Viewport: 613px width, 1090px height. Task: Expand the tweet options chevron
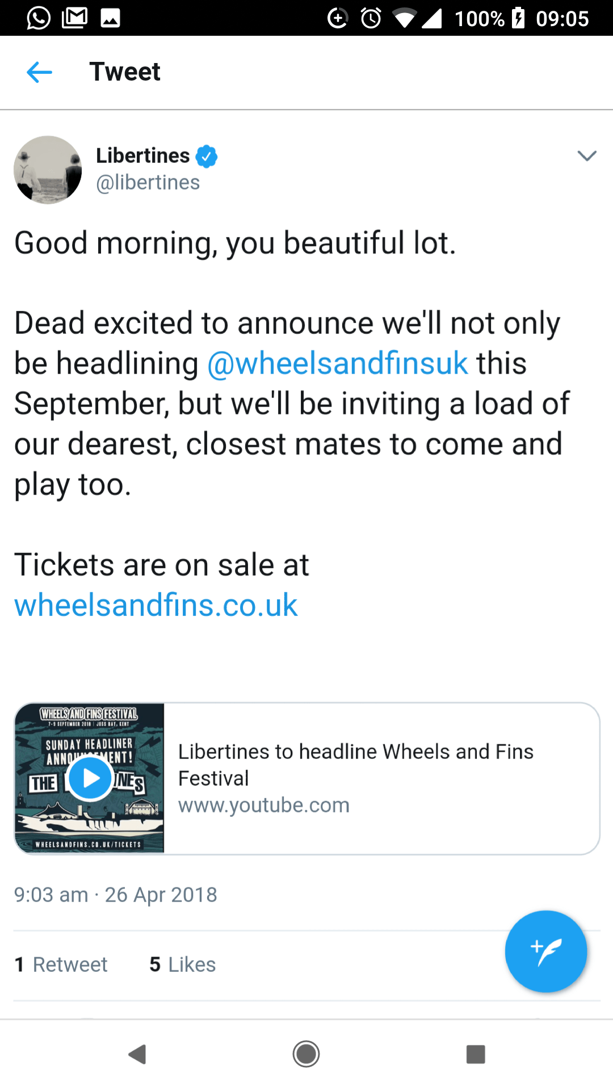coord(586,156)
